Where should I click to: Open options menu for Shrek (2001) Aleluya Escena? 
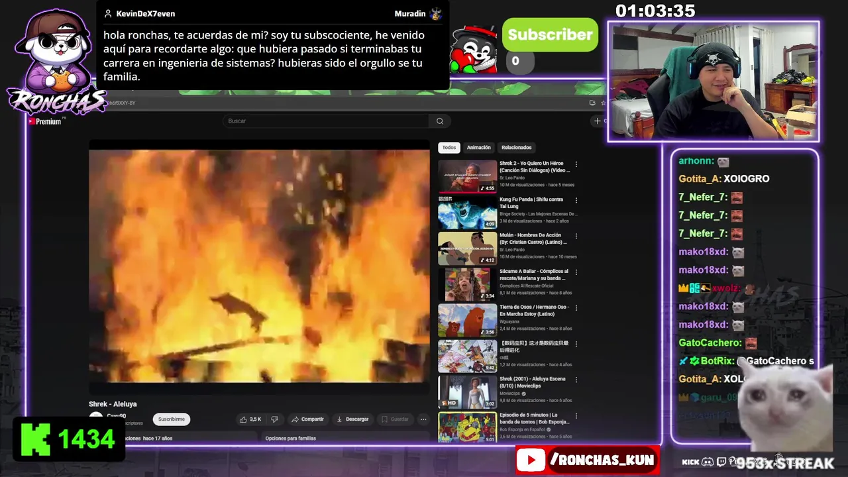[576, 380]
